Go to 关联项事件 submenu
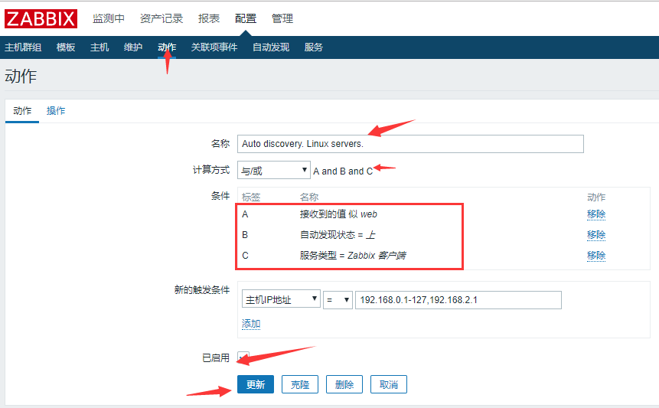The width and height of the screenshot is (659, 408). 214,47
